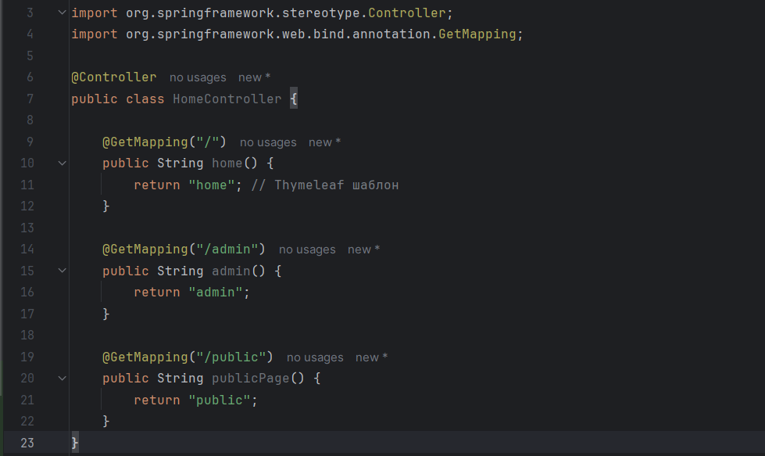Click the publicPage method name

250,379
